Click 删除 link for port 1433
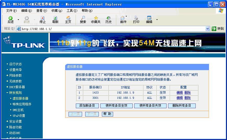This screenshot has height=140, width=227. pyautogui.click(x=187, y=93)
